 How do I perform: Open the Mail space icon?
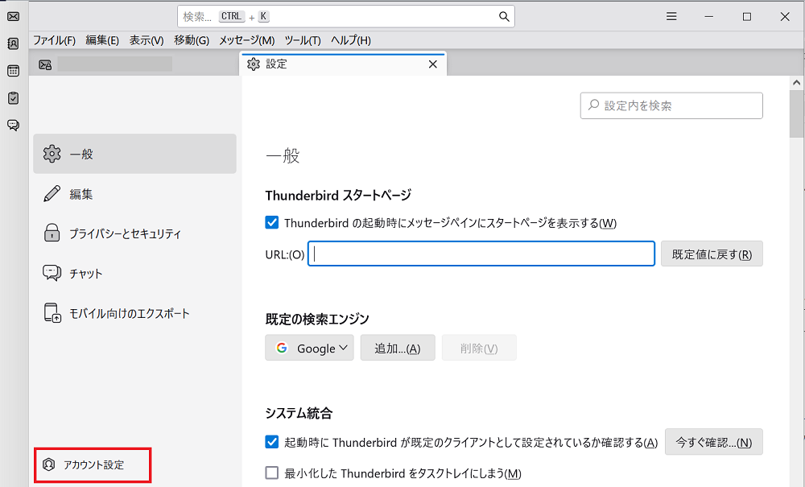13,17
